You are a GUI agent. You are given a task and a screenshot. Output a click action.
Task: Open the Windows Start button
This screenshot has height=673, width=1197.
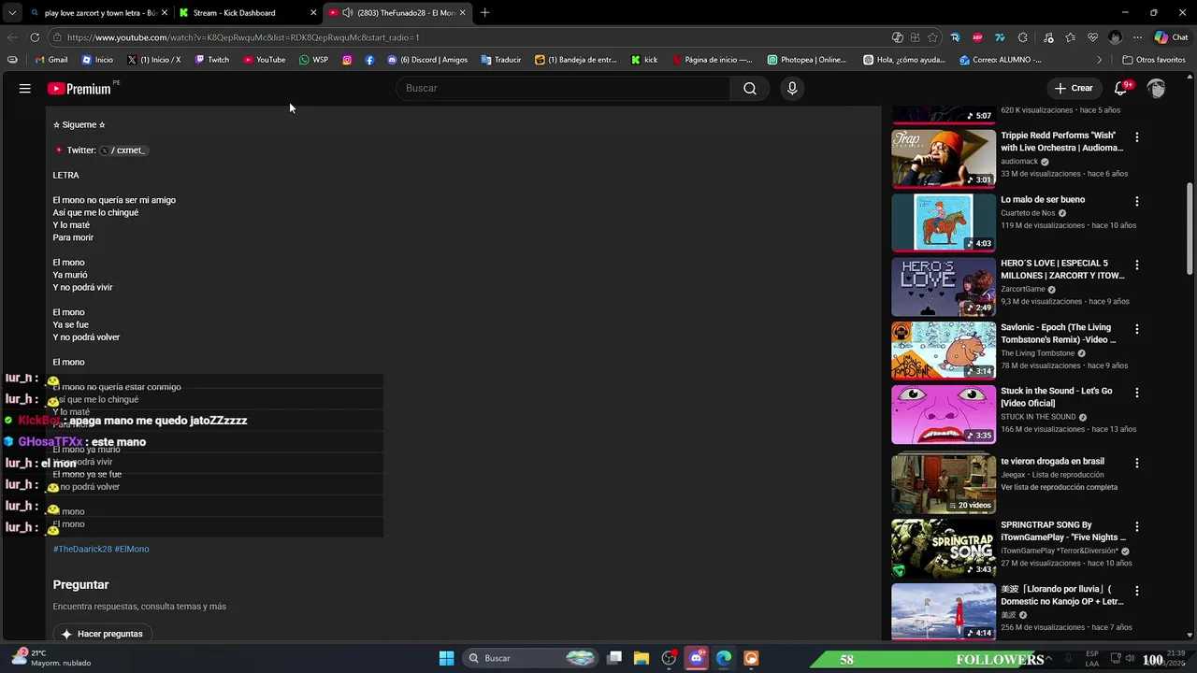tap(446, 658)
